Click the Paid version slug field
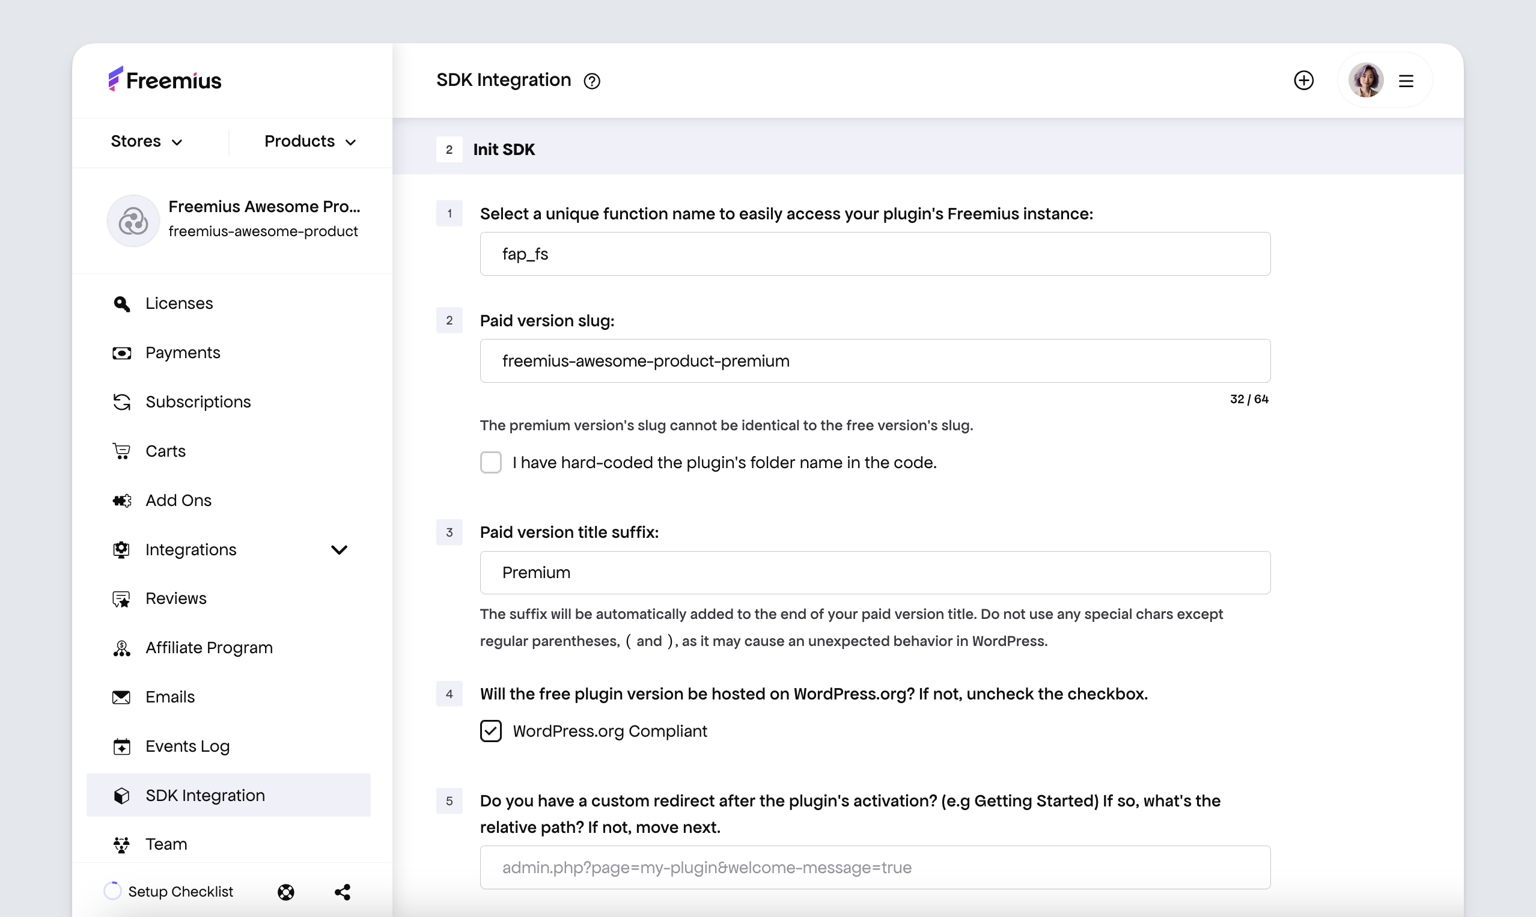This screenshot has width=1536, height=917. pyautogui.click(x=875, y=361)
